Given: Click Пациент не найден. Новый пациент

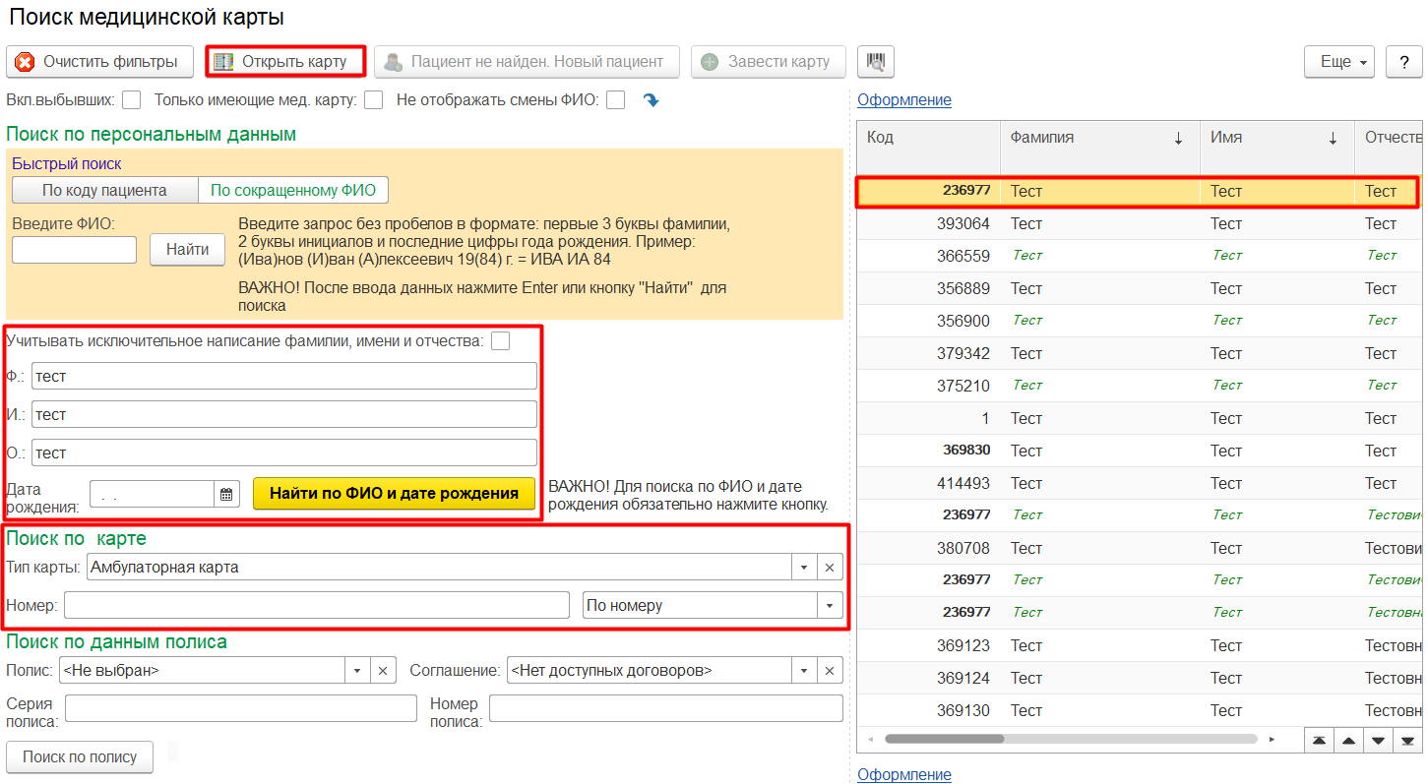Looking at the screenshot, I should point(527,61).
